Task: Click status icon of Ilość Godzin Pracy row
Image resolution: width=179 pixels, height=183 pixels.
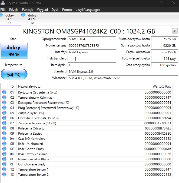Action: [x=4, y=149]
